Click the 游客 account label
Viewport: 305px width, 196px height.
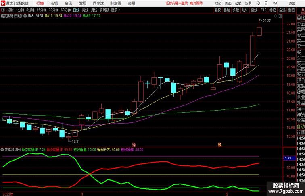292,3
